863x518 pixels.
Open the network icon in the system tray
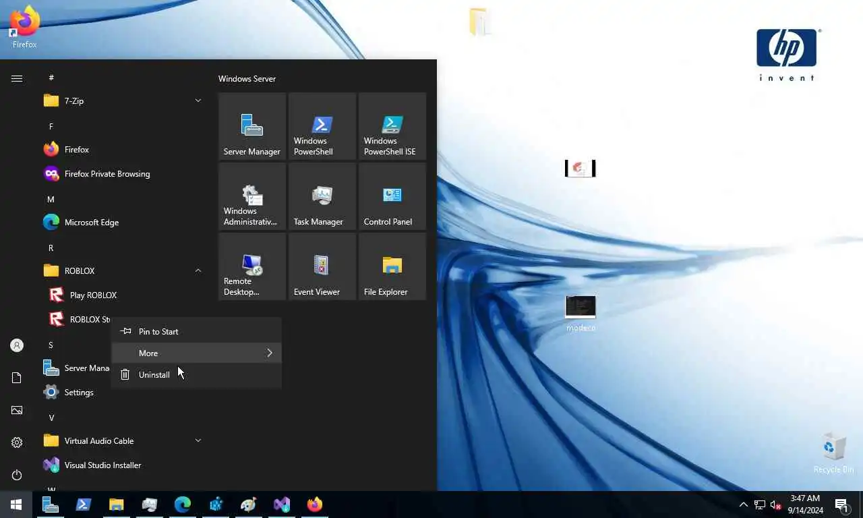coord(760,505)
